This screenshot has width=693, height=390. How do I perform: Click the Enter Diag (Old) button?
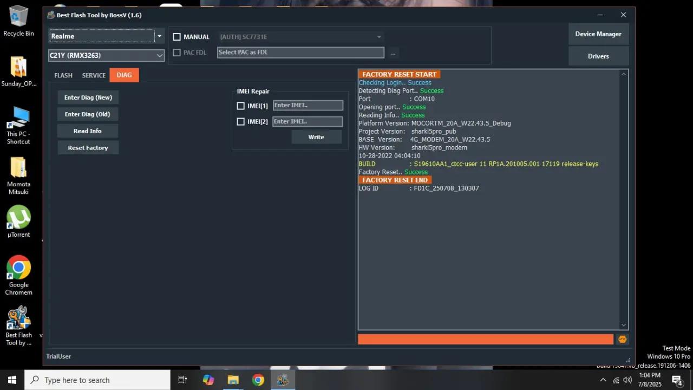[x=88, y=114]
